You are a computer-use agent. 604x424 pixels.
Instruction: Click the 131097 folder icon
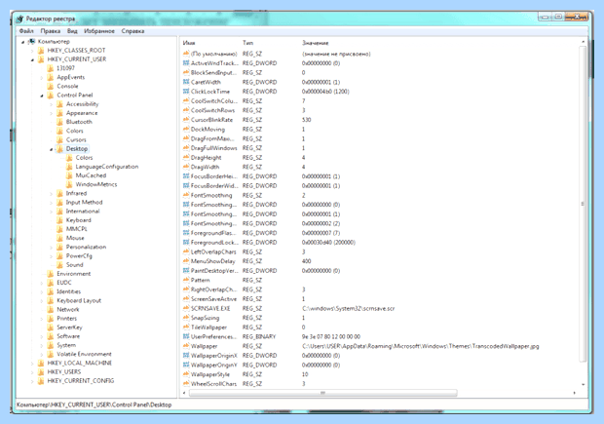tap(51, 68)
